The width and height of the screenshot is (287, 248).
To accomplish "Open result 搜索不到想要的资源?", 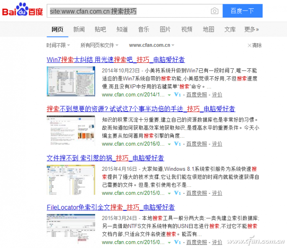I will [141, 109].
